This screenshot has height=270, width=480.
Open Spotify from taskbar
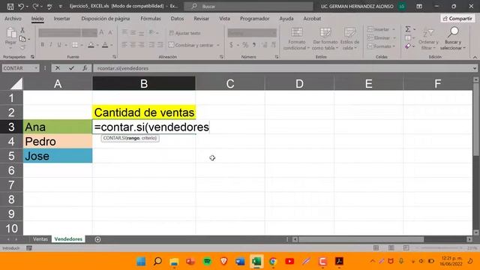point(207,261)
